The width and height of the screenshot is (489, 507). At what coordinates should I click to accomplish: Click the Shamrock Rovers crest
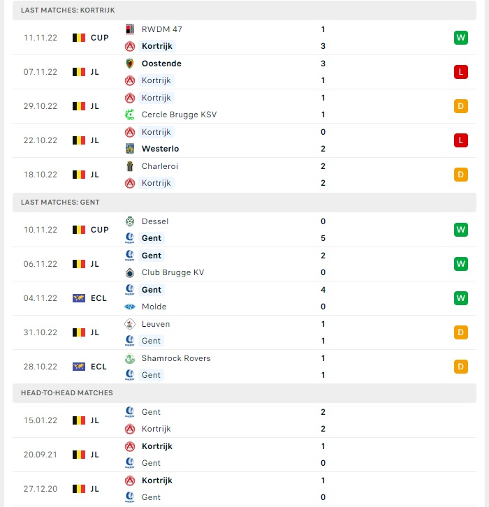[130, 358]
